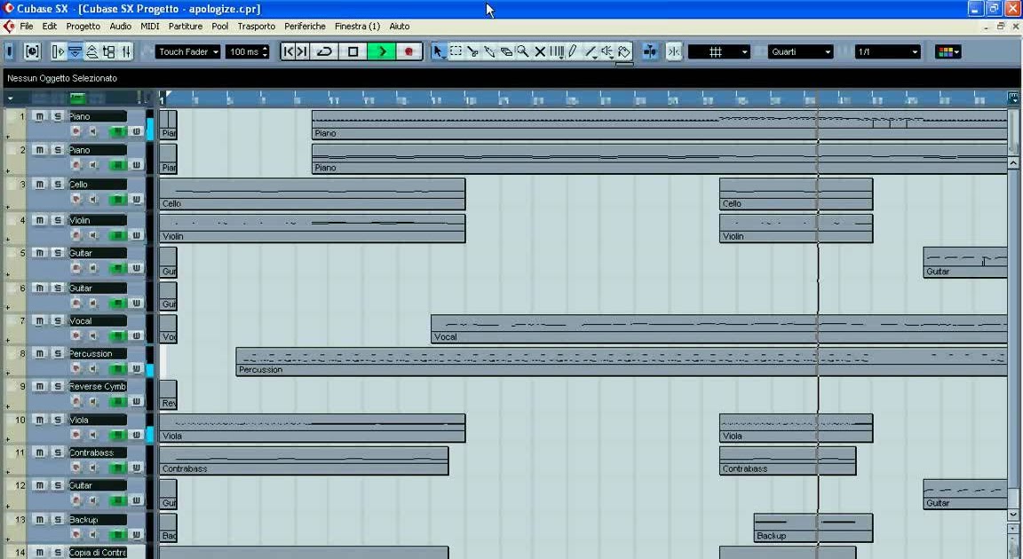Open the Touch Fader automation mode dropdown
Viewport: 1023px width, 559px height.
(x=188, y=51)
